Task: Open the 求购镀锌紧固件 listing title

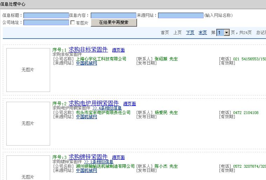Action: click(88, 157)
